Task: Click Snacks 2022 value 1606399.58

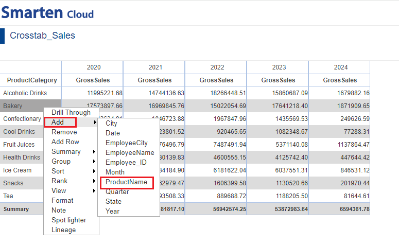Action: (230, 183)
